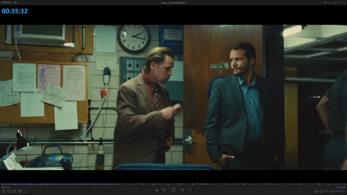Pause the video playback
Screen dimensions: 347x195
(x=173, y=190)
